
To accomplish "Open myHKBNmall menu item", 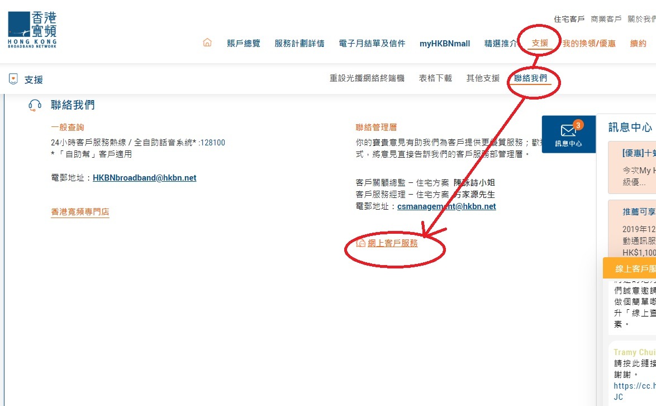I will (445, 44).
